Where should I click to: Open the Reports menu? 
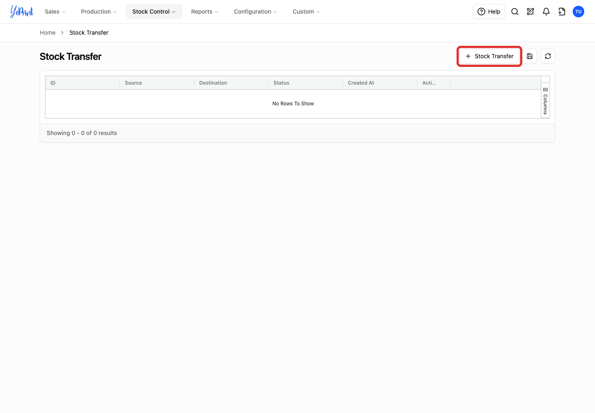coord(205,12)
